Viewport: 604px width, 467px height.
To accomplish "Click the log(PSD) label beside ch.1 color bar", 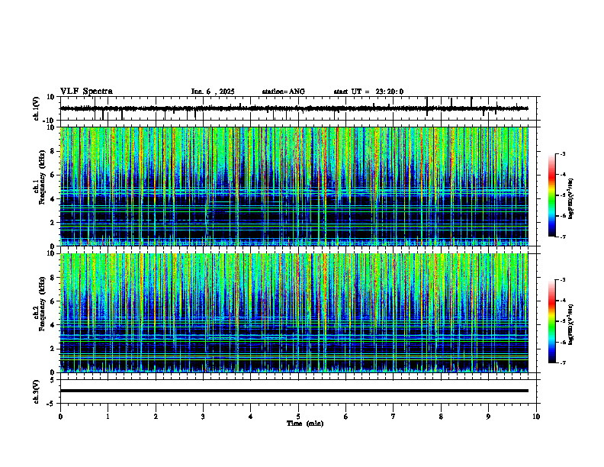I will (571, 198).
